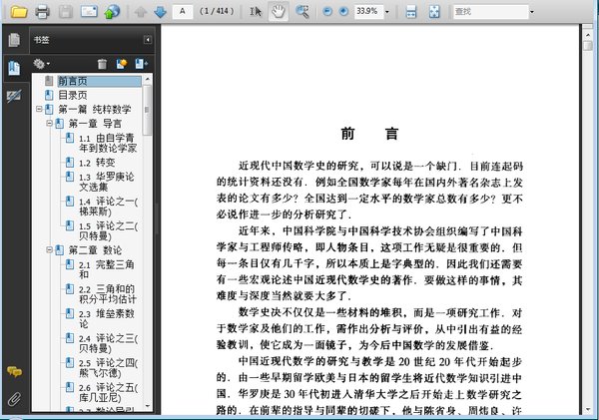Open the attachments paperclip icon

(x=14, y=399)
